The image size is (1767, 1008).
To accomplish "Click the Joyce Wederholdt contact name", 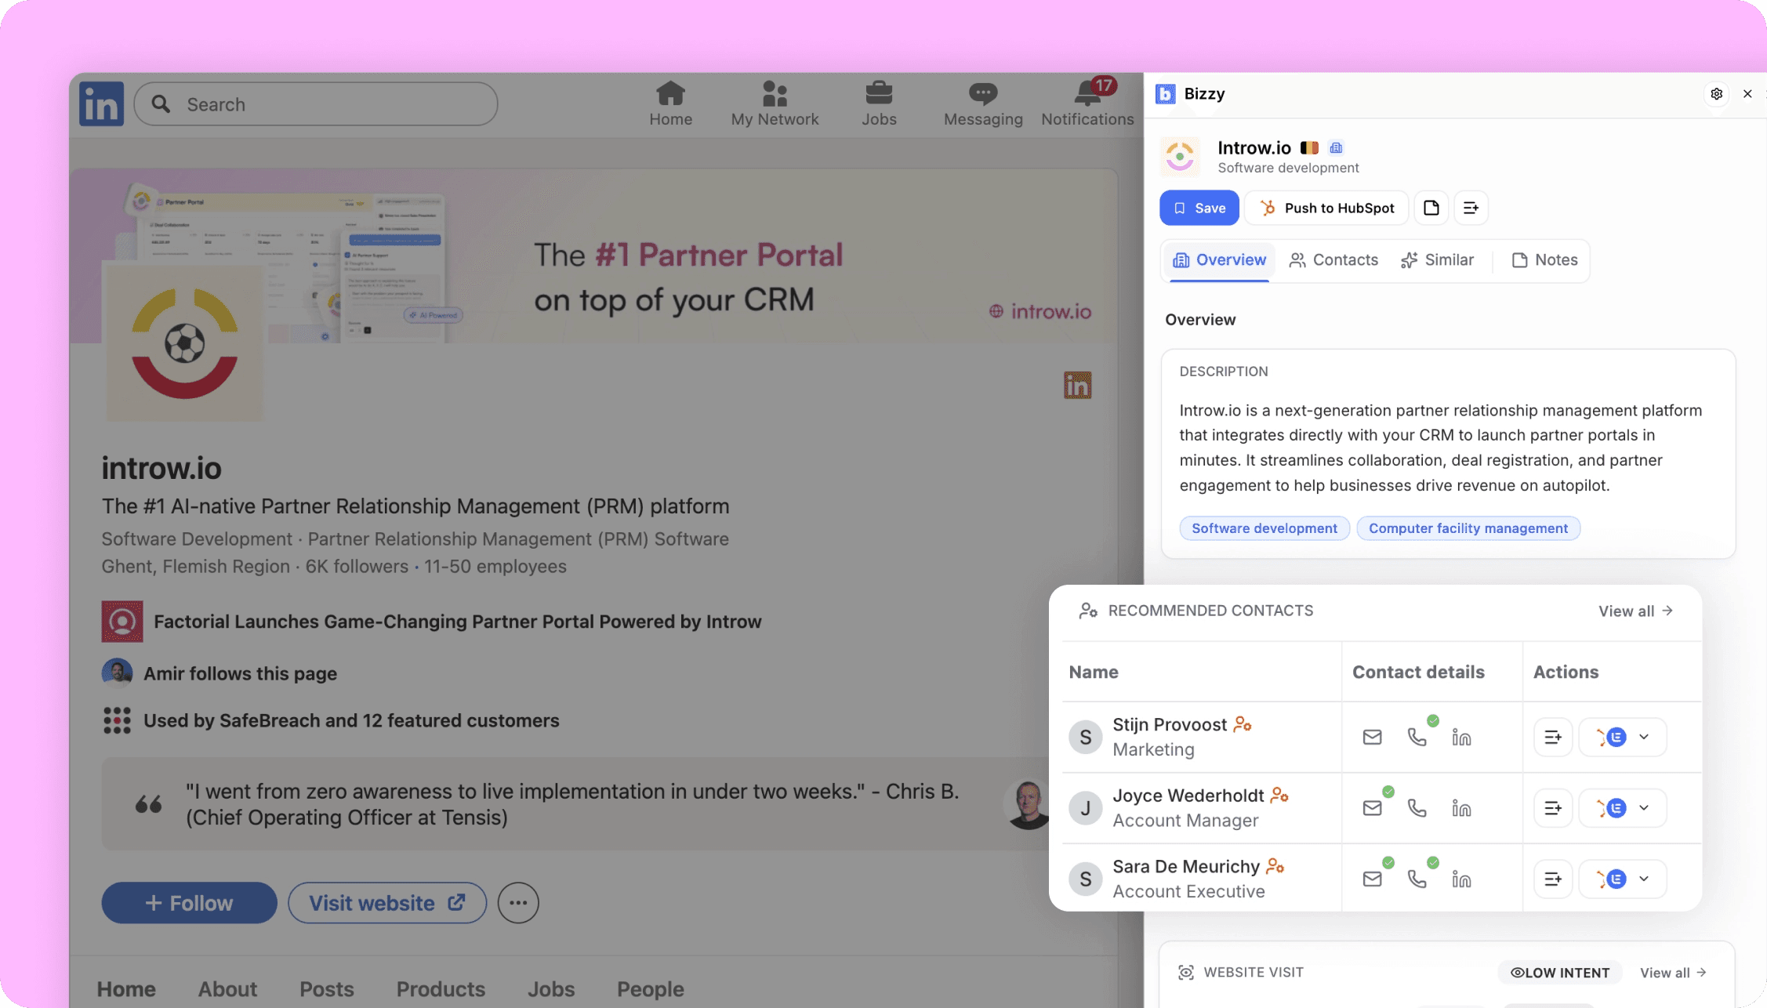I will [x=1188, y=796].
